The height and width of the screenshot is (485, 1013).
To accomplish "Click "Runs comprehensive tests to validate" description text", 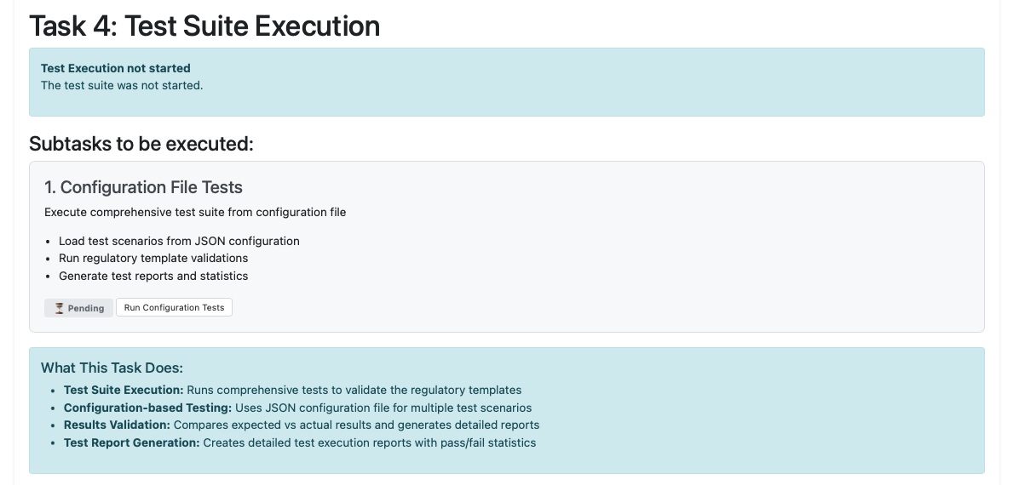I will [x=354, y=390].
